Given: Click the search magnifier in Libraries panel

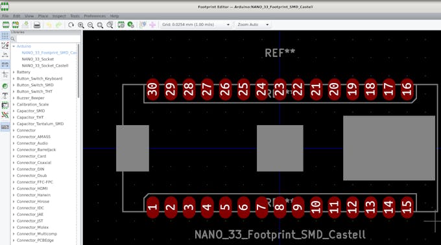Looking at the screenshot, I should (x=13, y=39).
